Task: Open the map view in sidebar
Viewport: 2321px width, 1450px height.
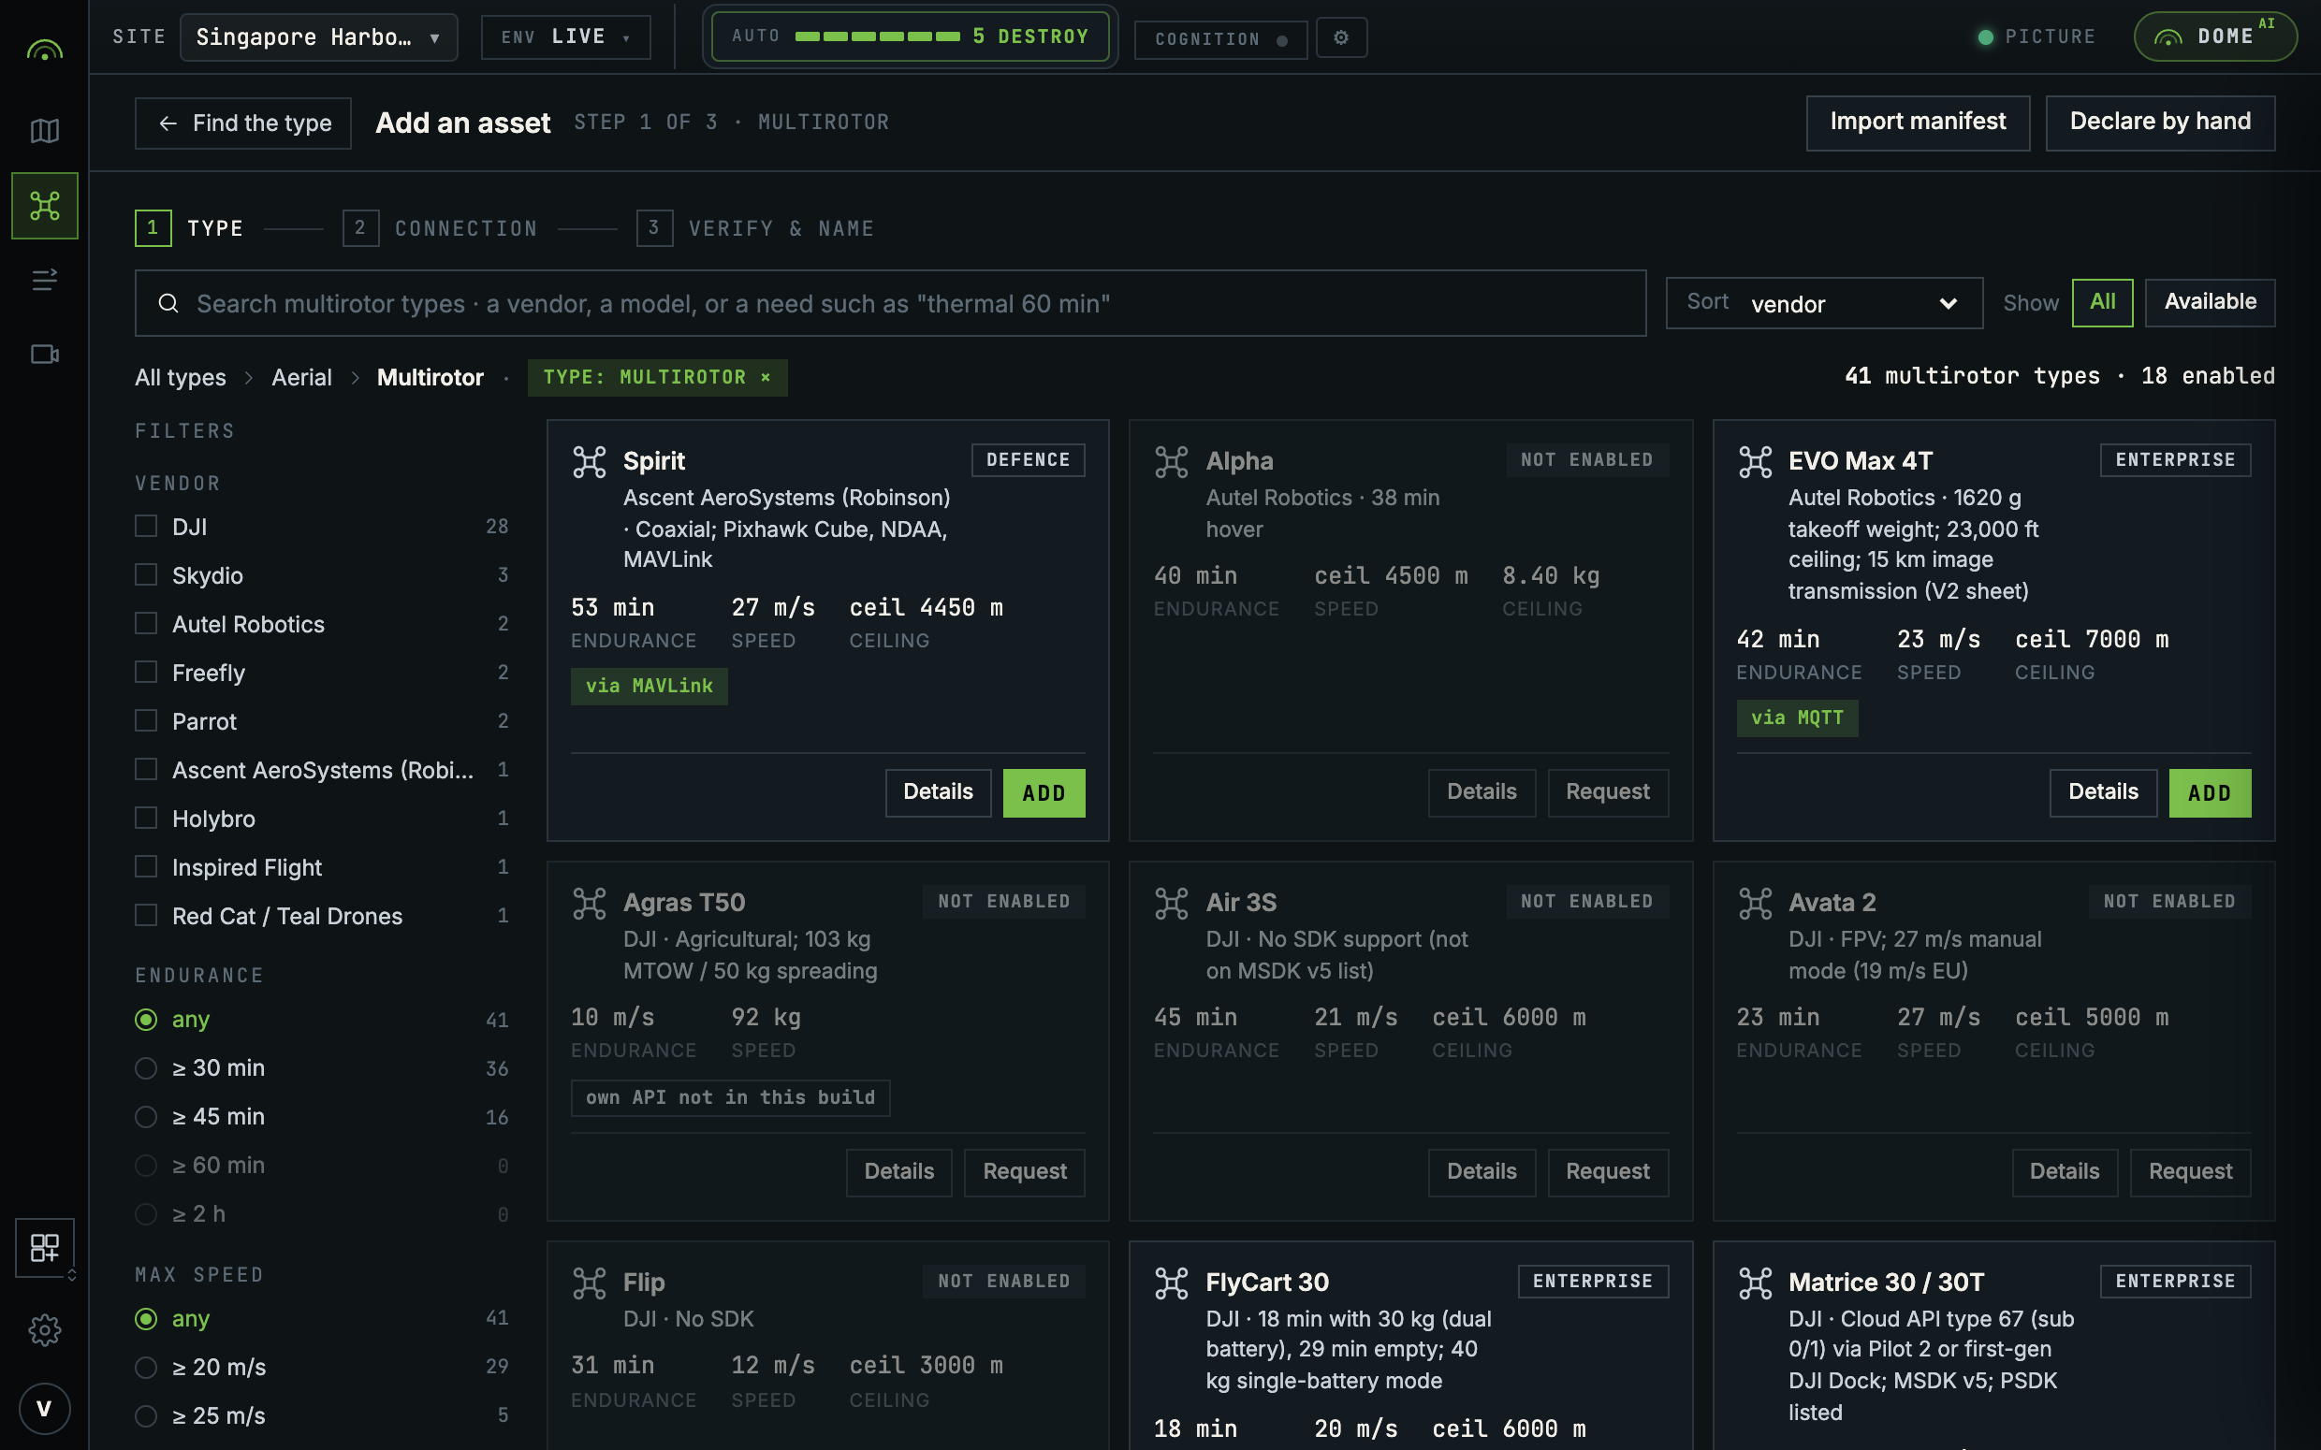Action: pyautogui.click(x=44, y=130)
